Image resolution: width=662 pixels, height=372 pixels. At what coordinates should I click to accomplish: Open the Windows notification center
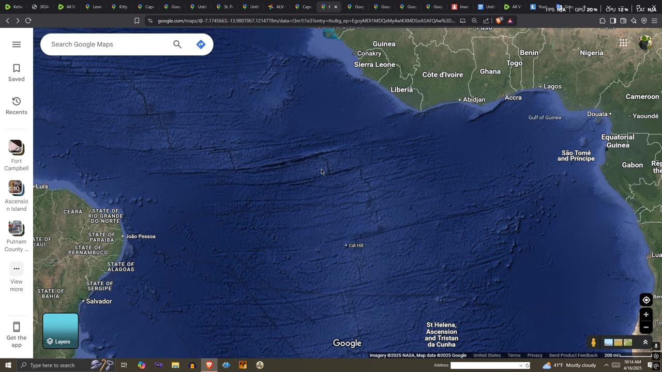pyautogui.click(x=651, y=365)
